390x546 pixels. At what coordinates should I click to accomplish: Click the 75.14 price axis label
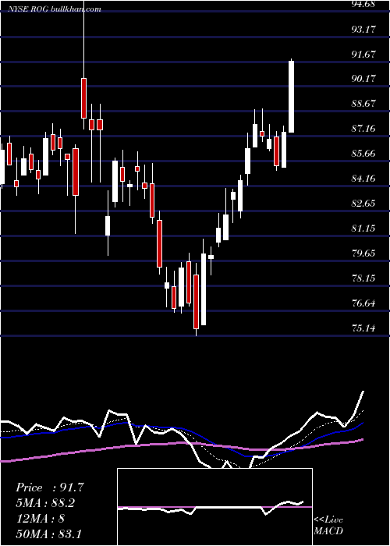tap(364, 328)
